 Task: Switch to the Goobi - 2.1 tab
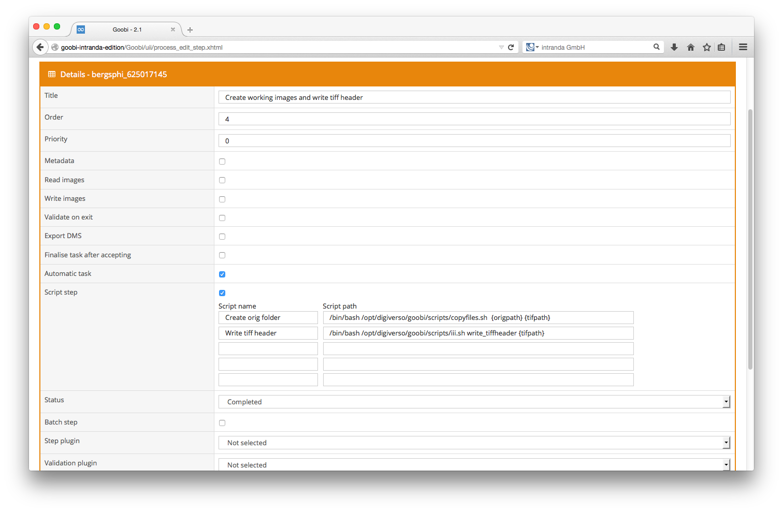127,30
